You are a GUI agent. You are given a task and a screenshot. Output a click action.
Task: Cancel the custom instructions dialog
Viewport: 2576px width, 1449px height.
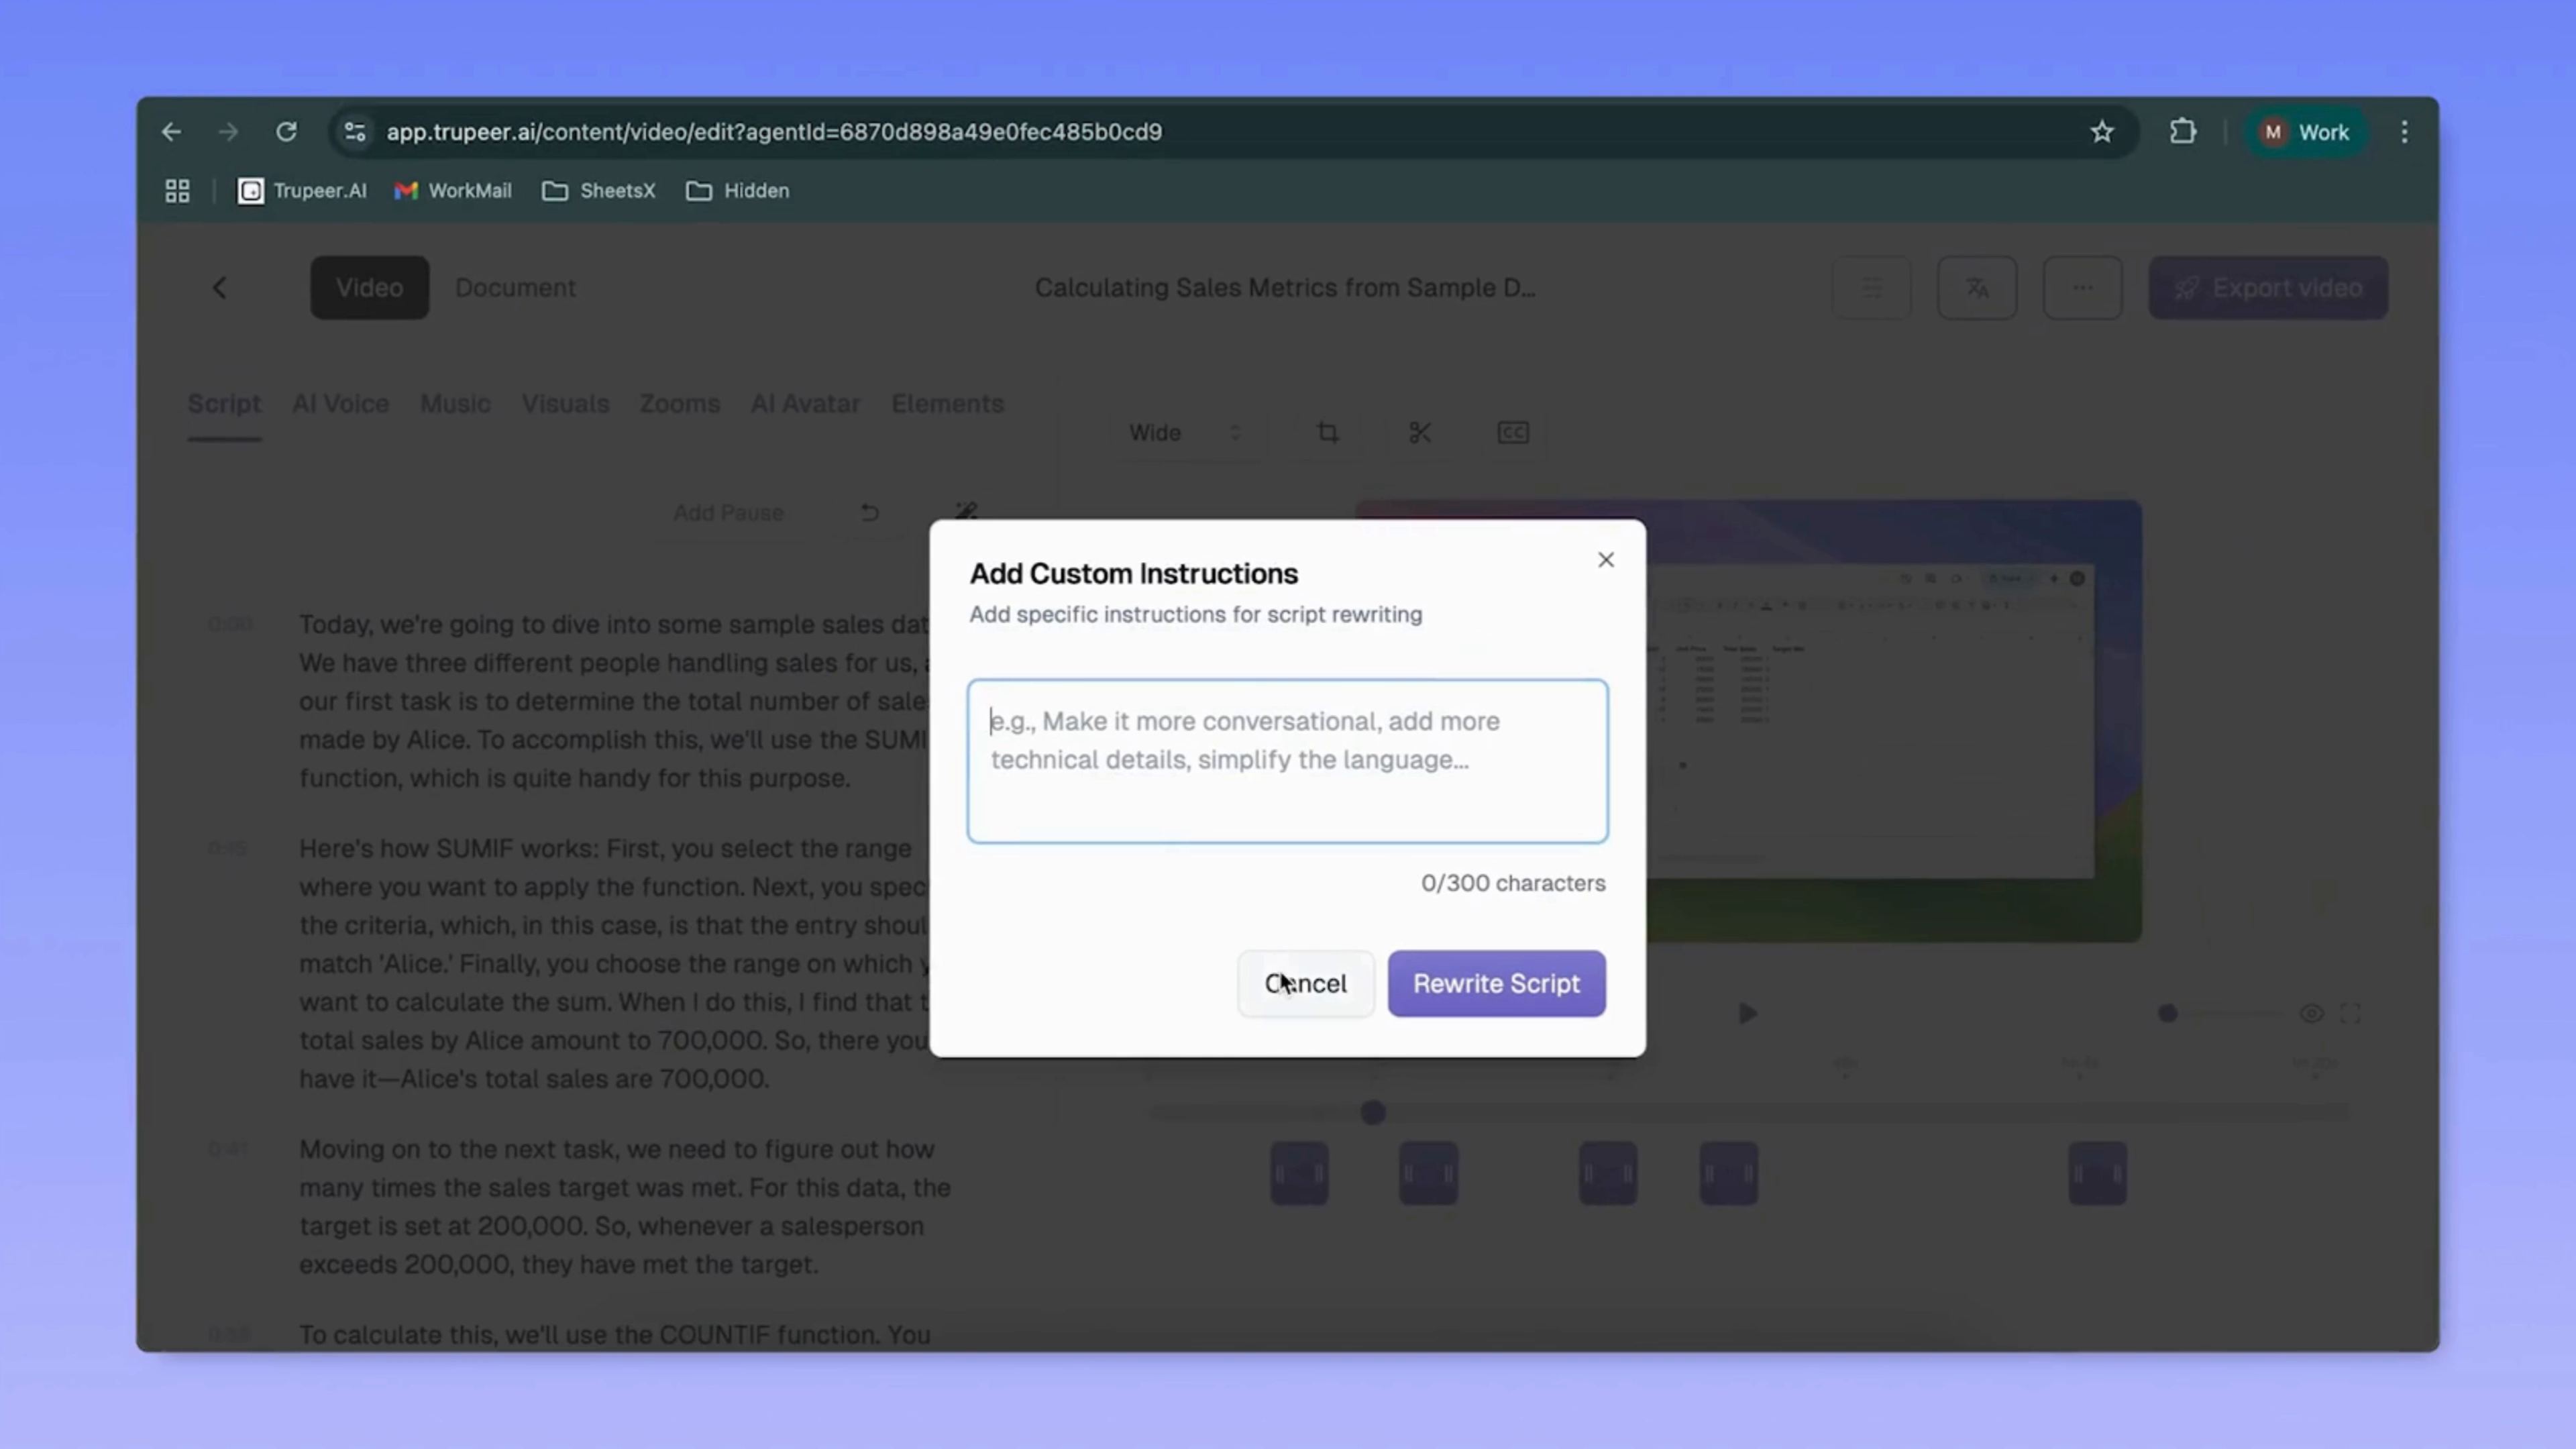(x=1305, y=983)
